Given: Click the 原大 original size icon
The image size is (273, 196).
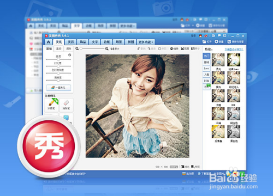Looking at the screenshot, I should pos(112,49).
